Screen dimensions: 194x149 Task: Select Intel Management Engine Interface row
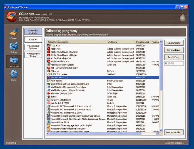[x=103, y=90]
